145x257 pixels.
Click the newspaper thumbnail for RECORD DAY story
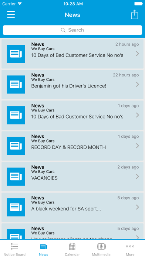click(x=16, y=146)
